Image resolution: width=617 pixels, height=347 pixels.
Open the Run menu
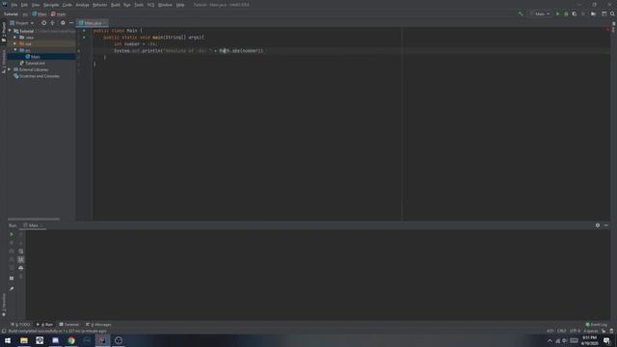click(x=127, y=5)
